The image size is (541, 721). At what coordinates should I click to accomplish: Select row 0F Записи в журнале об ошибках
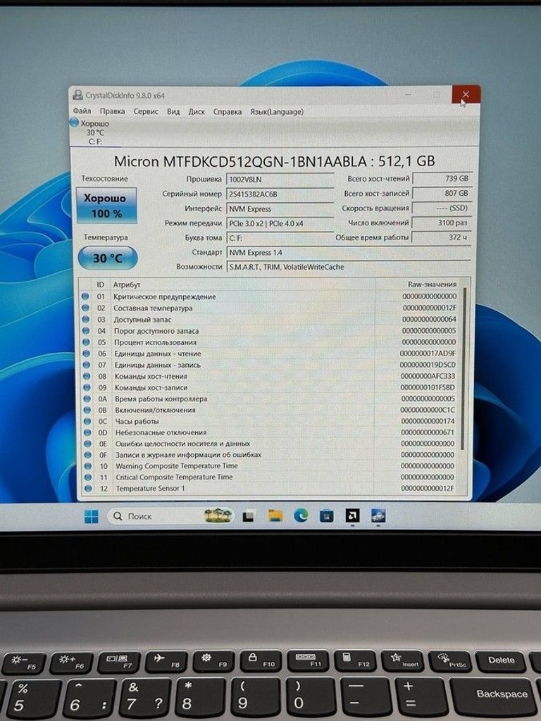(271, 455)
